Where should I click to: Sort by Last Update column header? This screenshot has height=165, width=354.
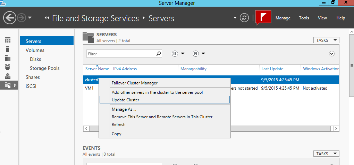(272, 69)
